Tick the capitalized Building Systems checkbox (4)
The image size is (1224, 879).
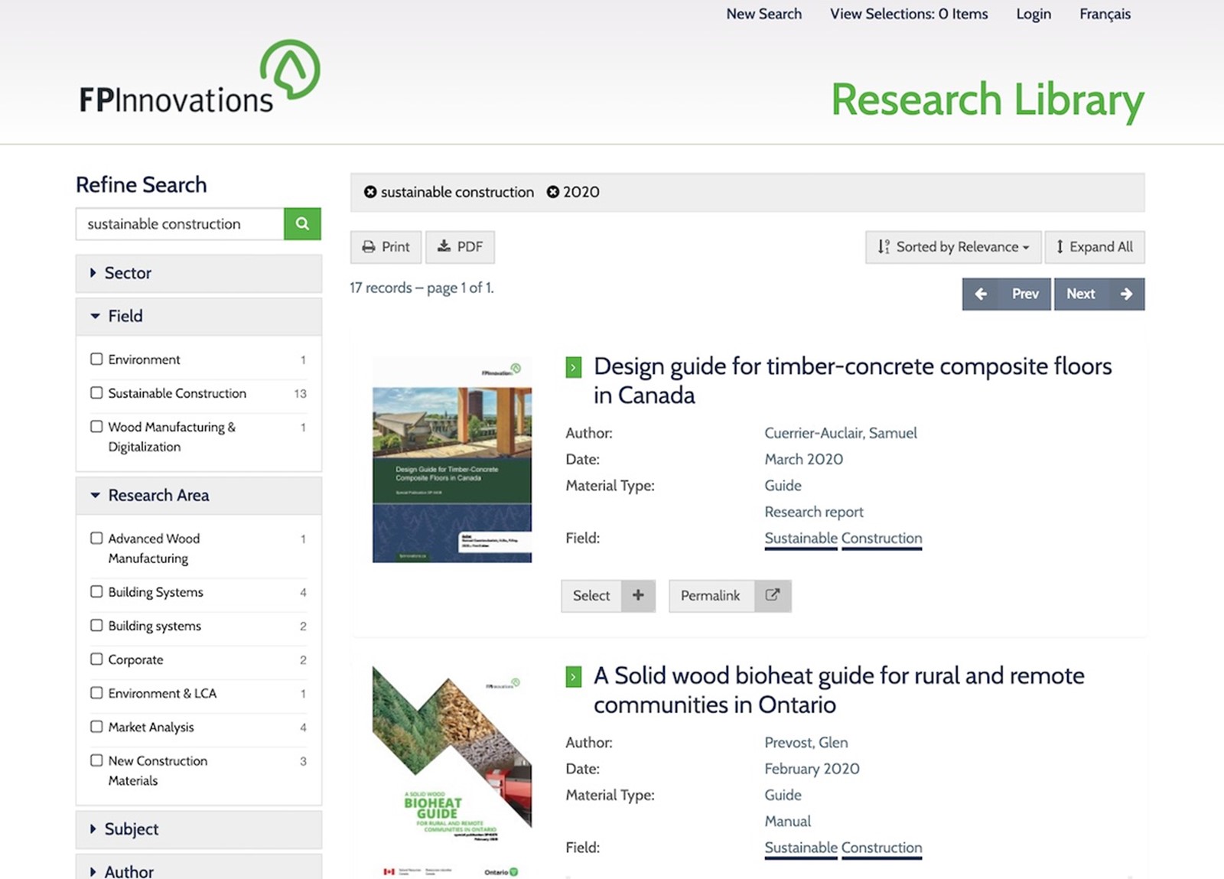[96, 591]
